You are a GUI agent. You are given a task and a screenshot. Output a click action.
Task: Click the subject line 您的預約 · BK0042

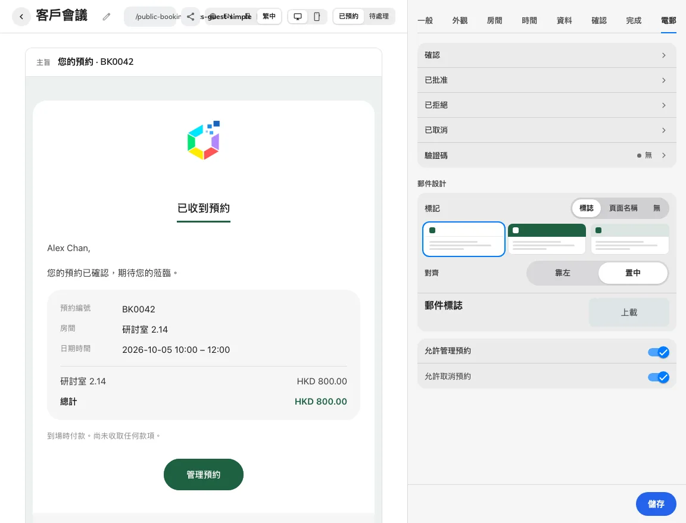coord(96,62)
